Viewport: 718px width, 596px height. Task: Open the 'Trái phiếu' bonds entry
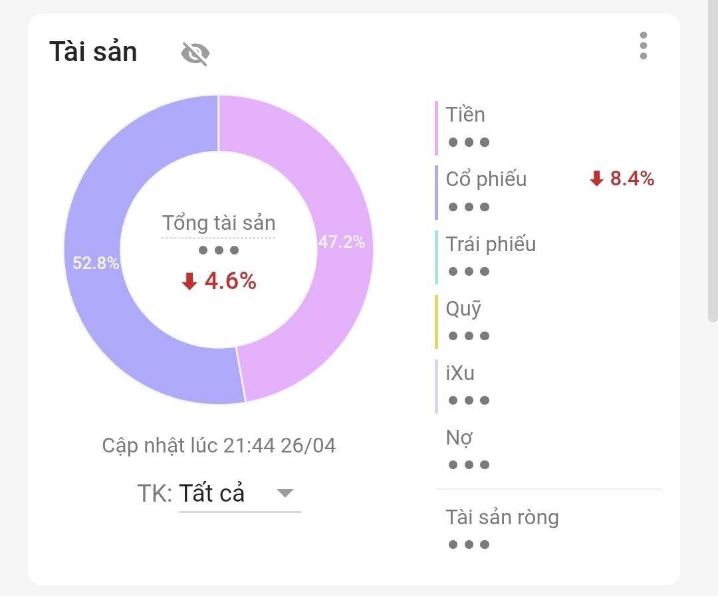point(491,245)
